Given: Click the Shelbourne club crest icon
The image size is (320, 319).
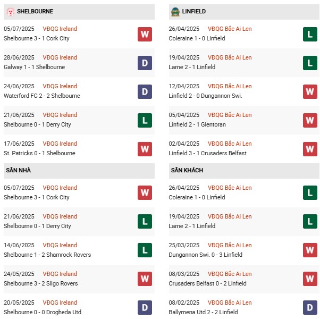Looking at the screenshot, I should pos(10,11).
